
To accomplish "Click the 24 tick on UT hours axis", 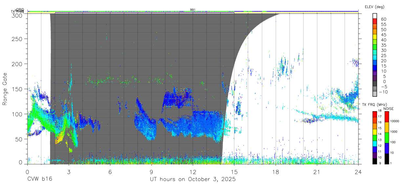I will [x=358, y=171].
